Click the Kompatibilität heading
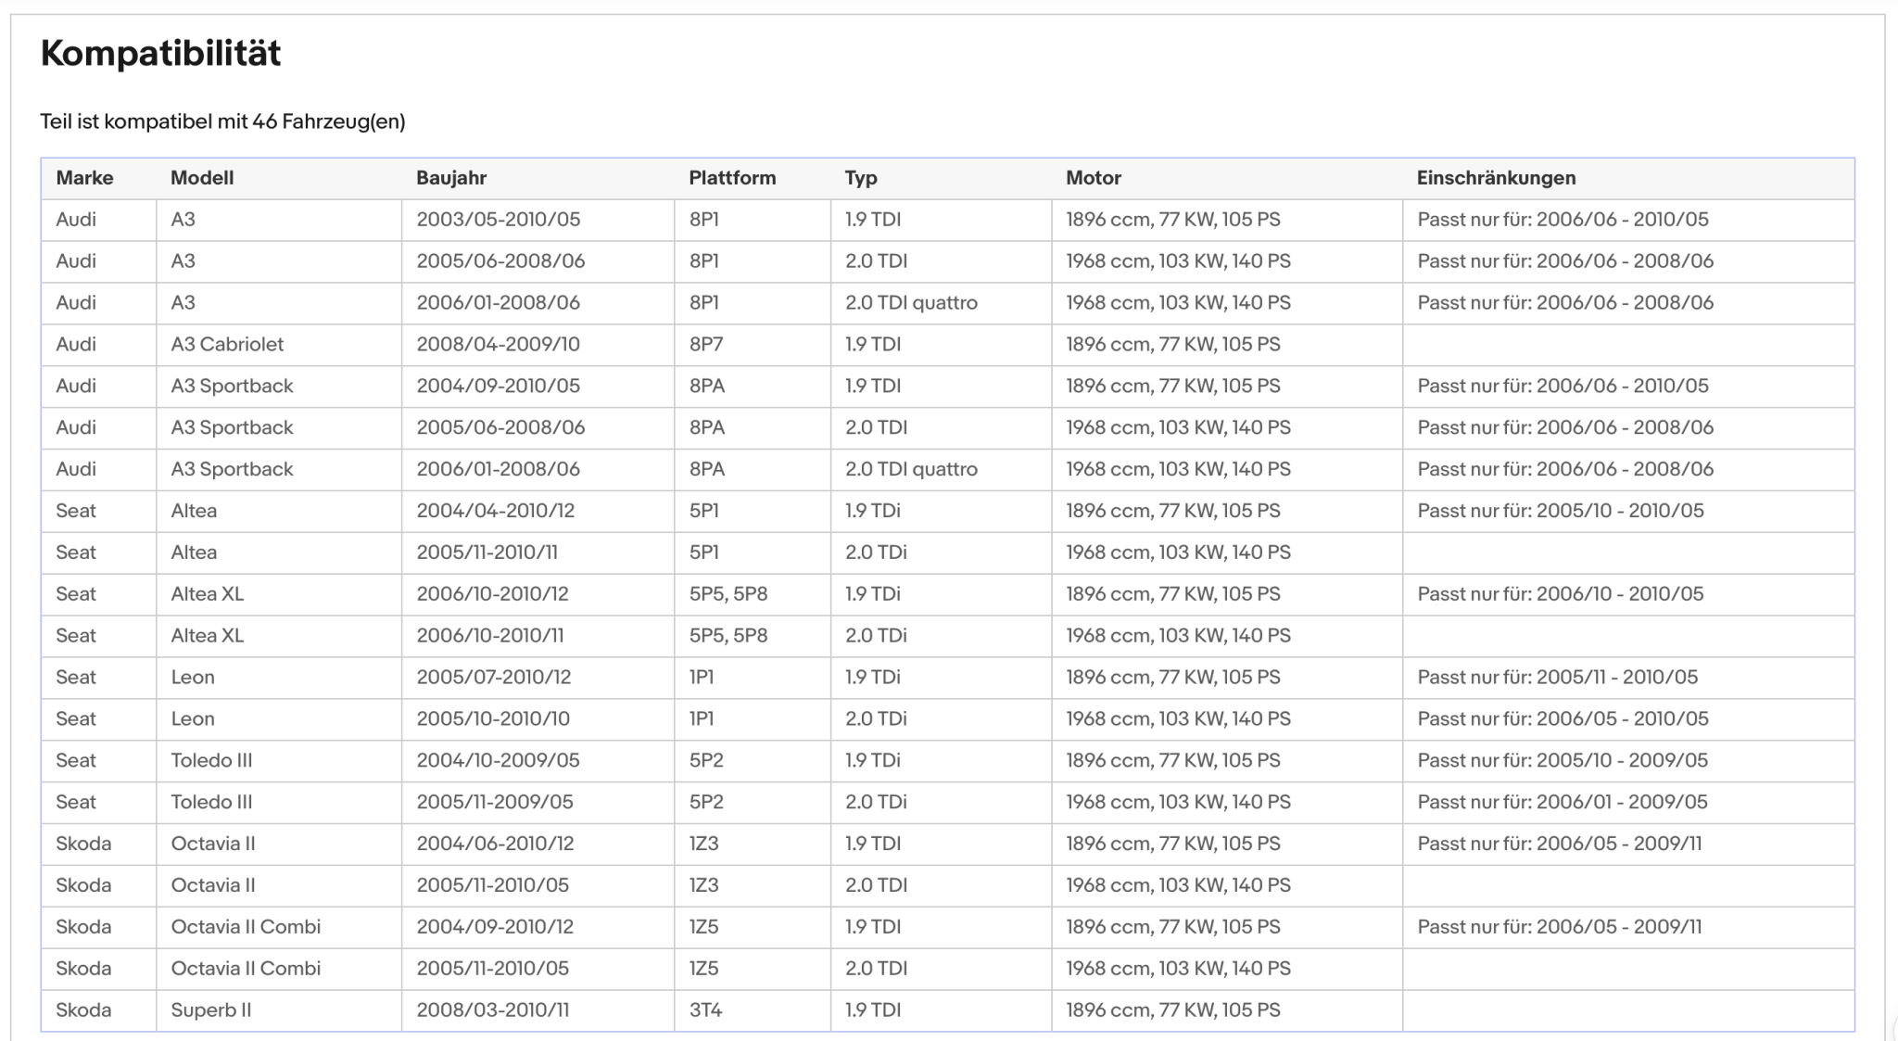Image resolution: width=1898 pixels, height=1041 pixels. pos(160,53)
